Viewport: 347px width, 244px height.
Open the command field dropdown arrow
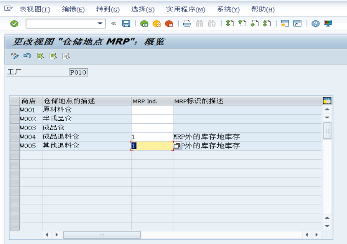[x=100, y=23]
